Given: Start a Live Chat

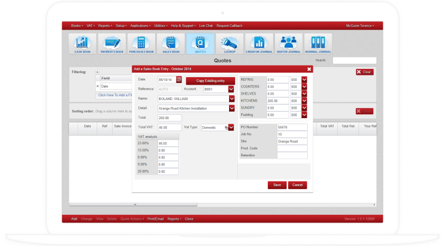Looking at the screenshot, I should point(206,26).
